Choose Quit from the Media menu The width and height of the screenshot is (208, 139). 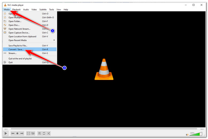pyautogui.click(x=30, y=62)
